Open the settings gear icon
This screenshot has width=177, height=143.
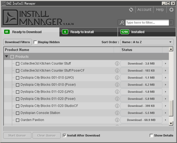[x=171, y=10]
